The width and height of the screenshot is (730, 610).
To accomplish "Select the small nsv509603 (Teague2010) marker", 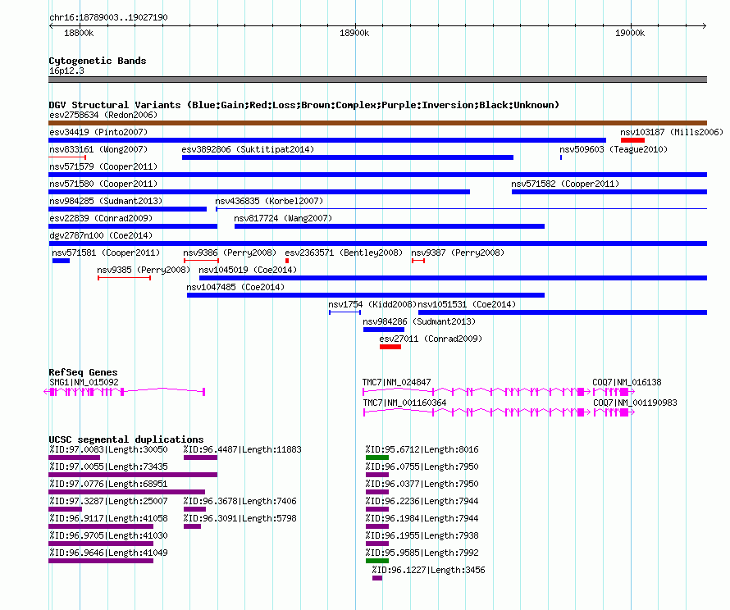I will pos(561,157).
